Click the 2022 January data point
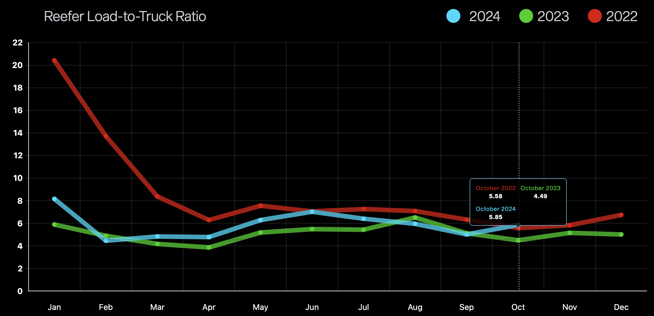Viewport: 654px width, 316px height. point(54,60)
